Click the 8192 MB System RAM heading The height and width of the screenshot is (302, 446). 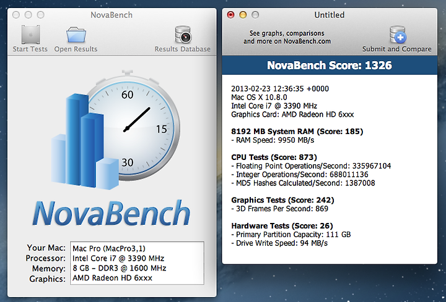(297, 132)
